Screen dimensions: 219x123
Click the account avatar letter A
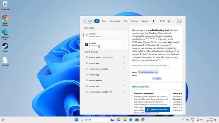pyautogui.click(x=169, y=21)
